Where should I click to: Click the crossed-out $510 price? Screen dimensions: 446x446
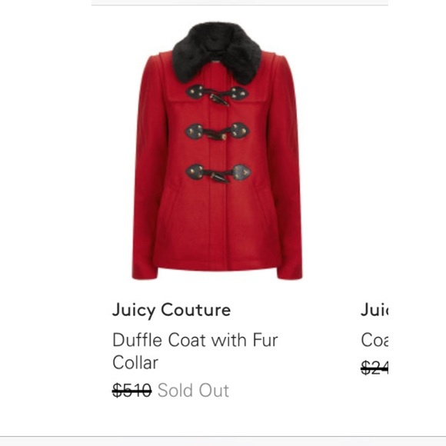coord(132,390)
